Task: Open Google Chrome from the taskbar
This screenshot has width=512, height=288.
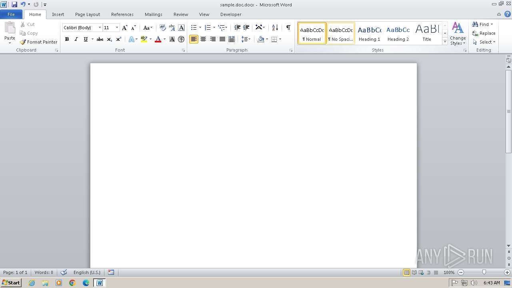Action: (x=72, y=283)
